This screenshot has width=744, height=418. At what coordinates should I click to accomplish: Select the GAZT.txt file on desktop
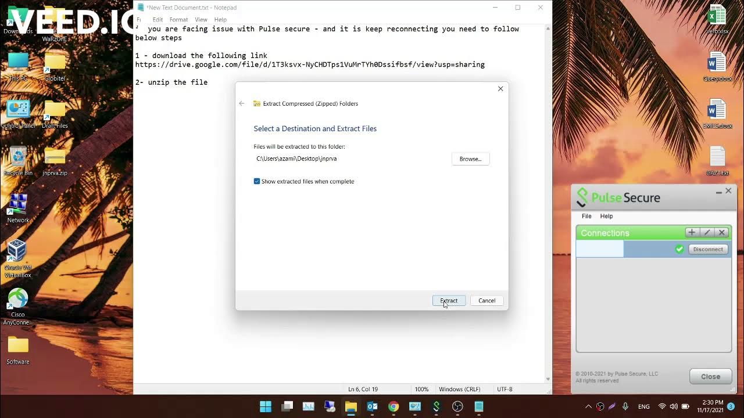pyautogui.click(x=717, y=161)
